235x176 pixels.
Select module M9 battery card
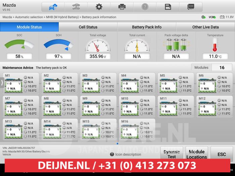pos(98,106)
